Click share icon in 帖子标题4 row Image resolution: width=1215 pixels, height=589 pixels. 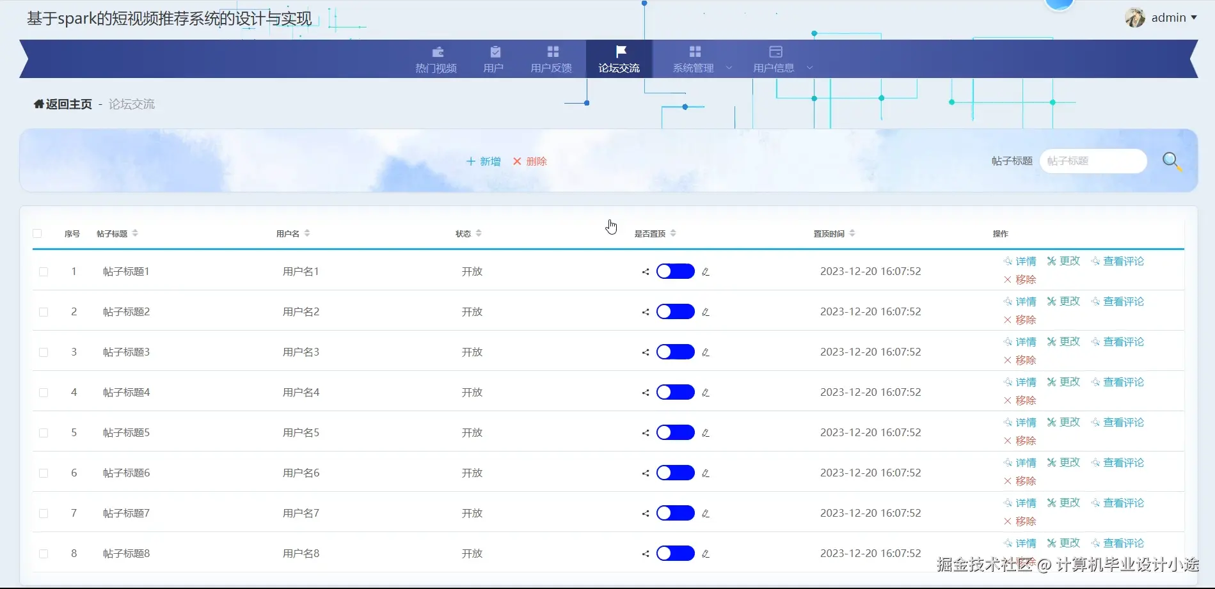646,393
